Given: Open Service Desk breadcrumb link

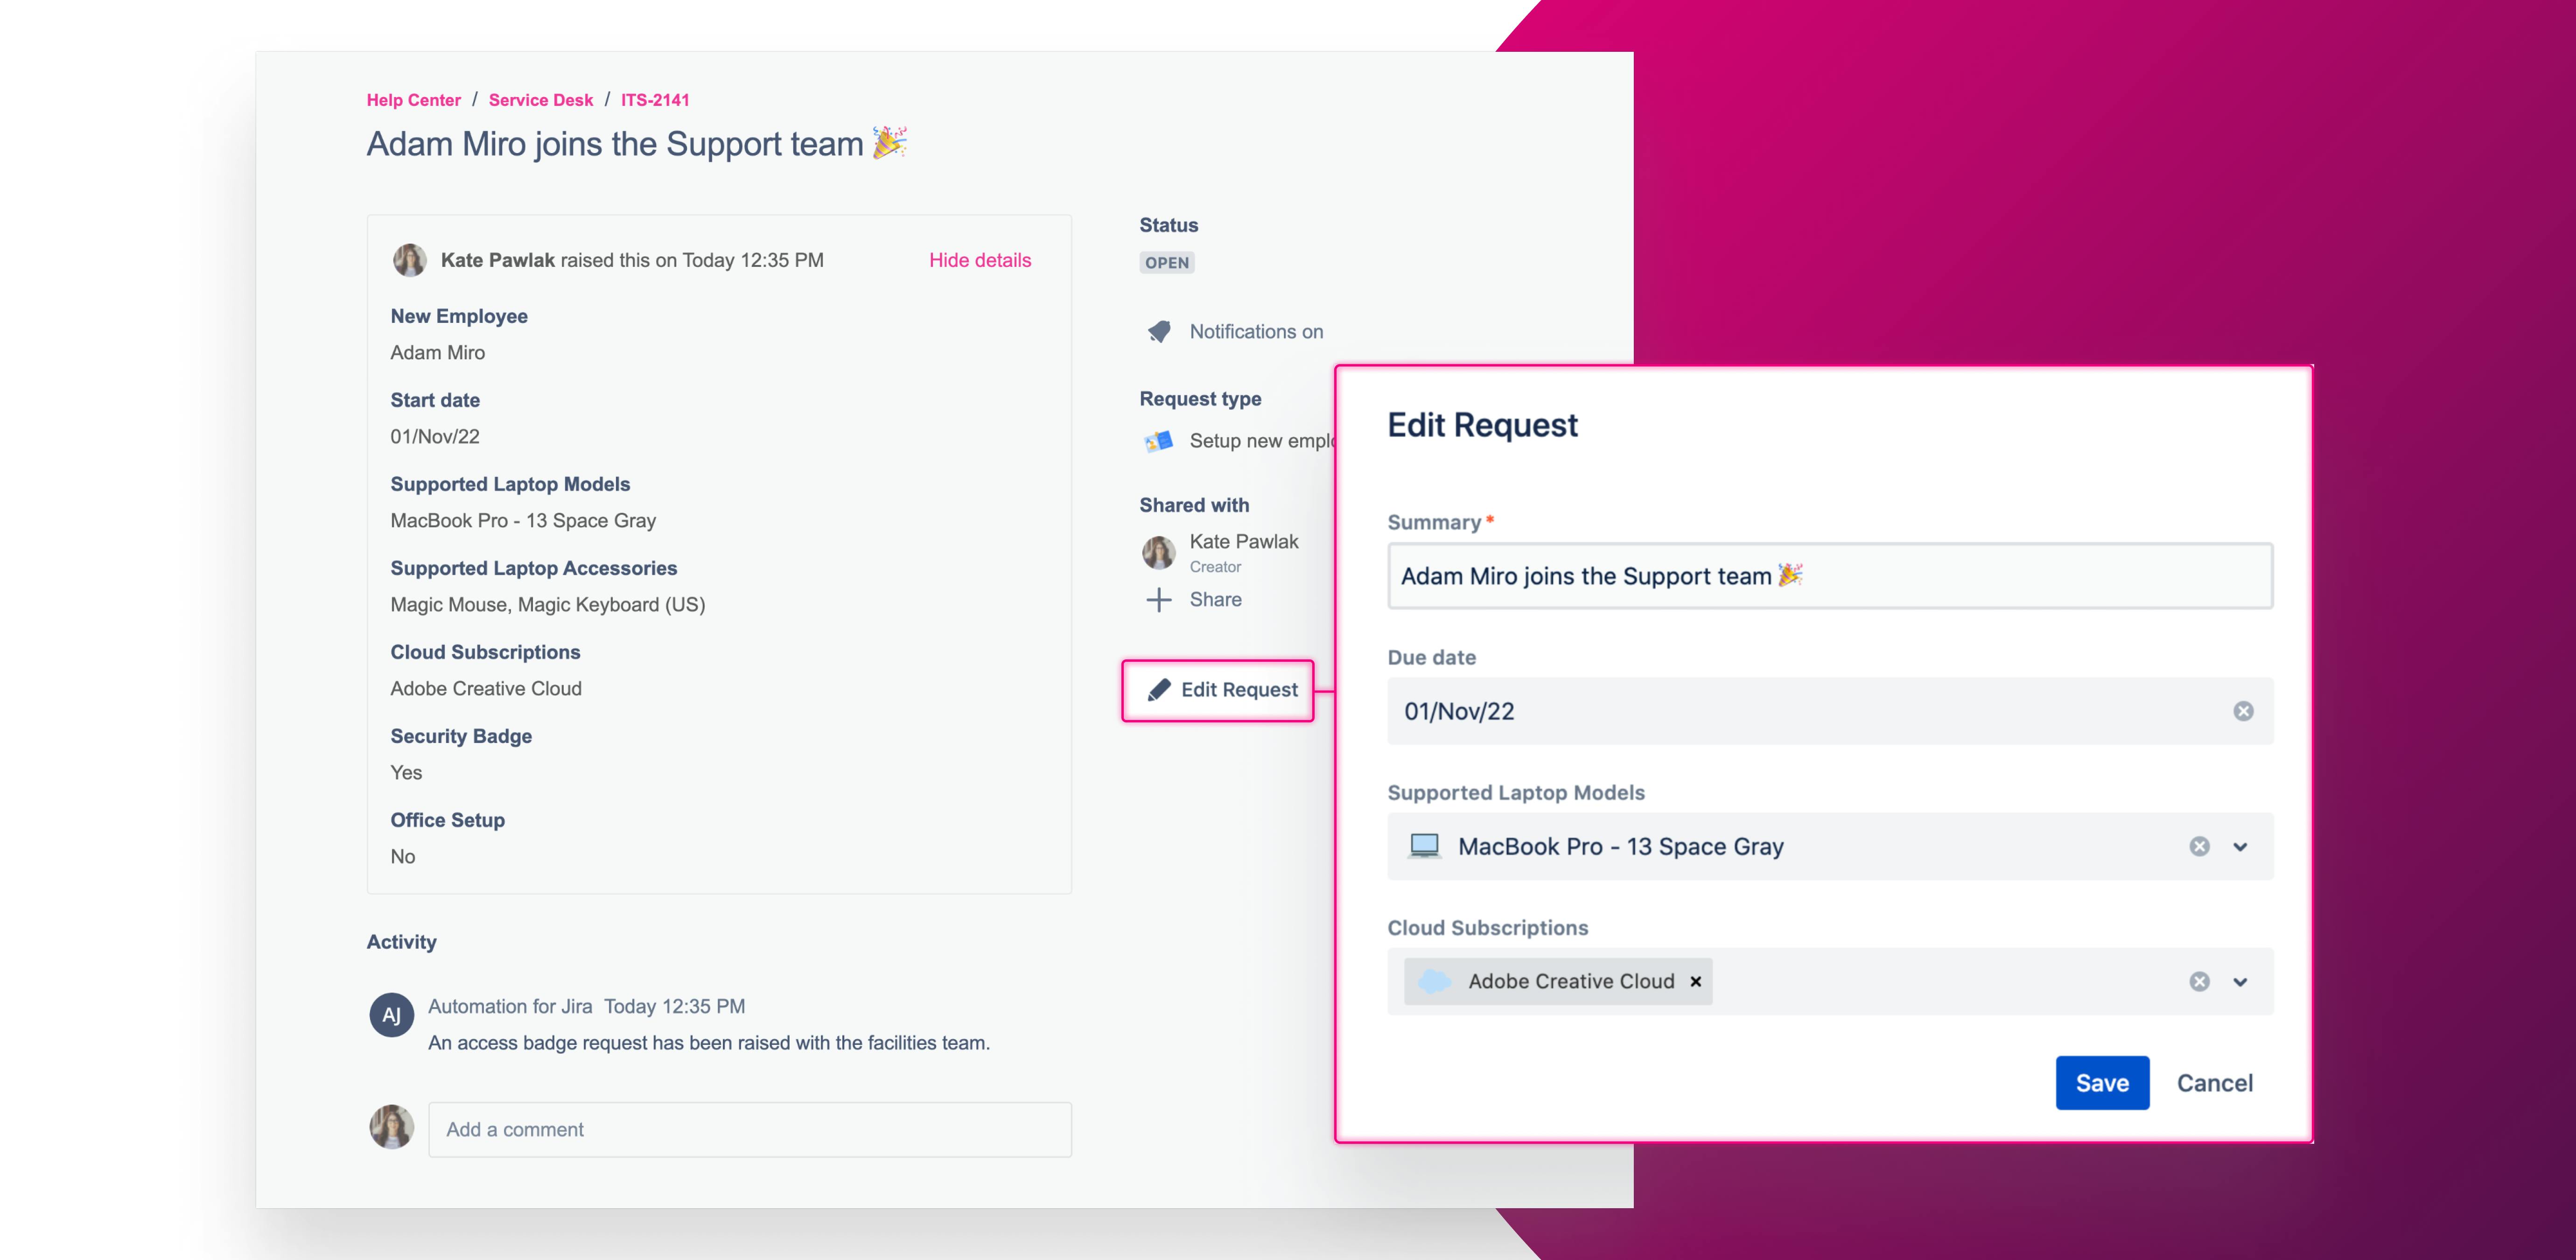Looking at the screenshot, I should (540, 100).
